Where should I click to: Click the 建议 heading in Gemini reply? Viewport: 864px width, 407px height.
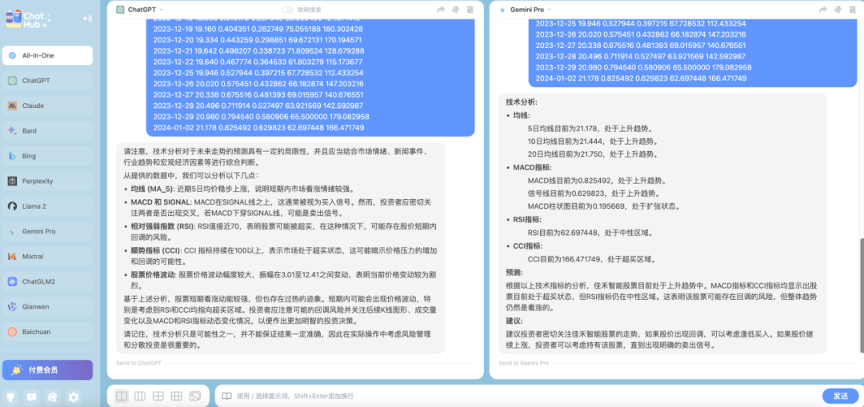coord(514,321)
